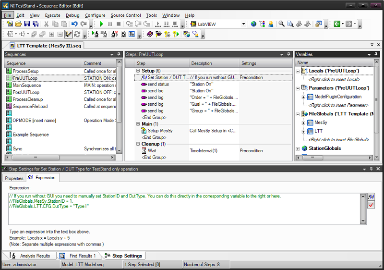The image size is (384, 270).
Task: Select the ProcessCleanup sequence
Action: [28, 99]
